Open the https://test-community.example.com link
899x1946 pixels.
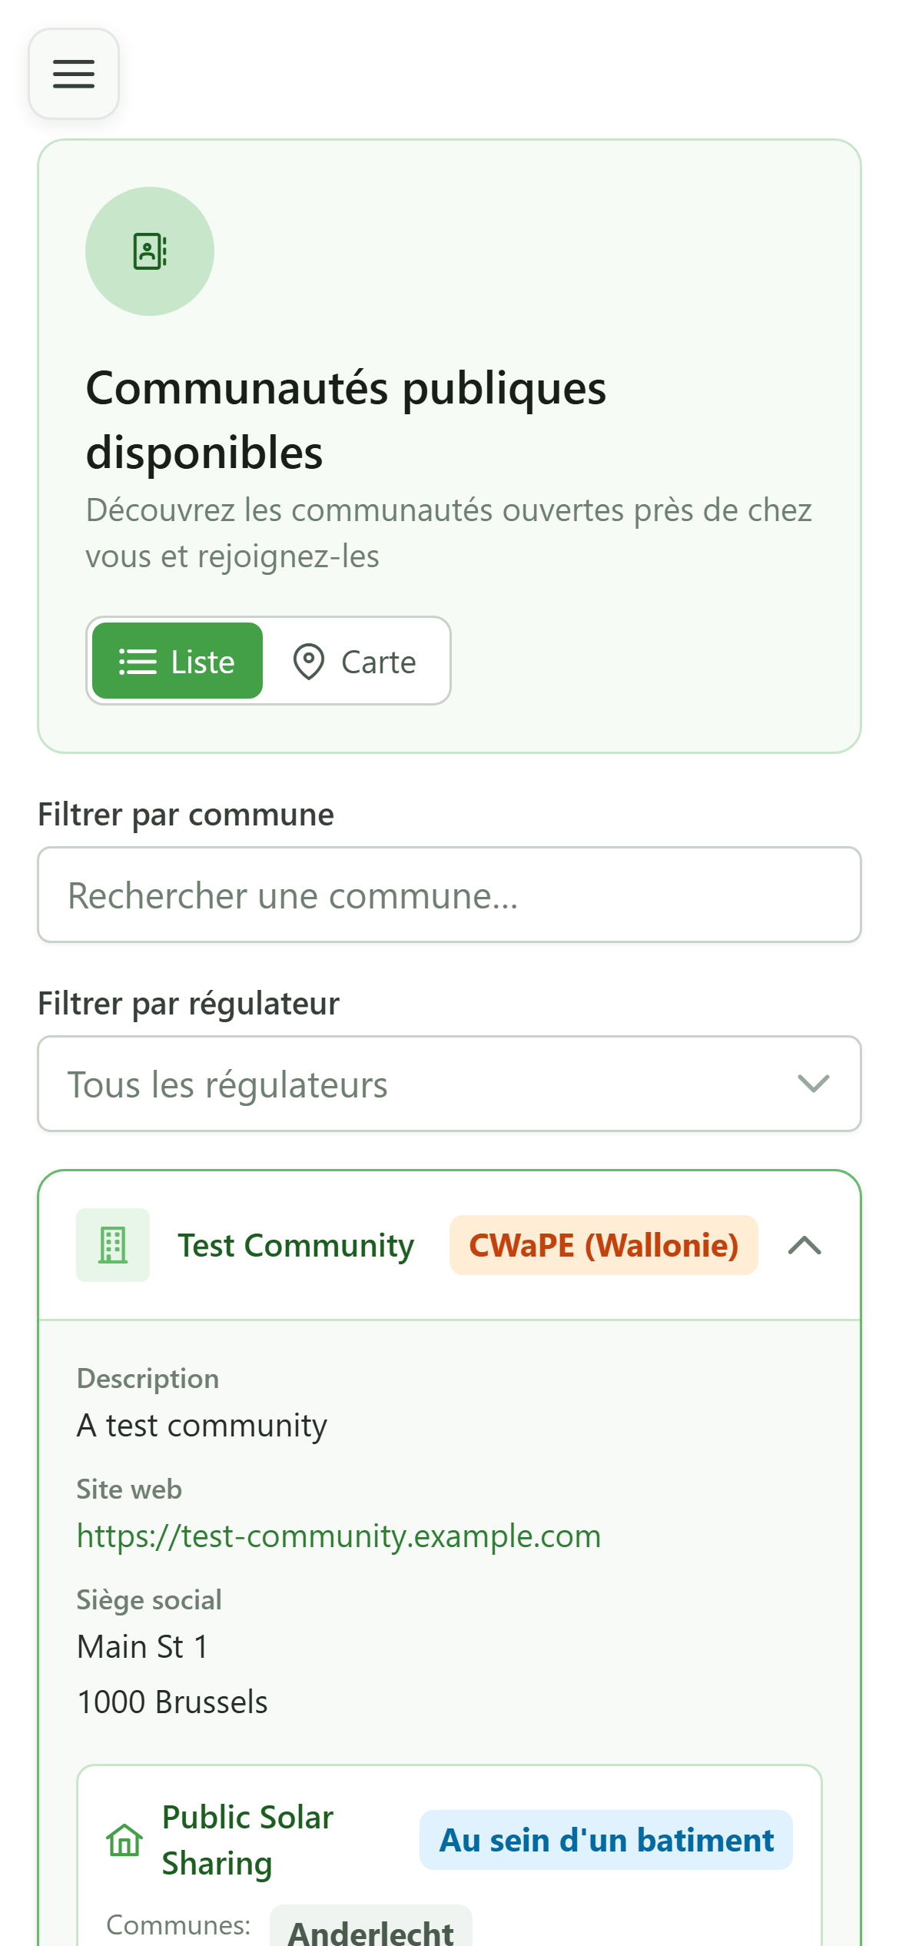[339, 1536]
